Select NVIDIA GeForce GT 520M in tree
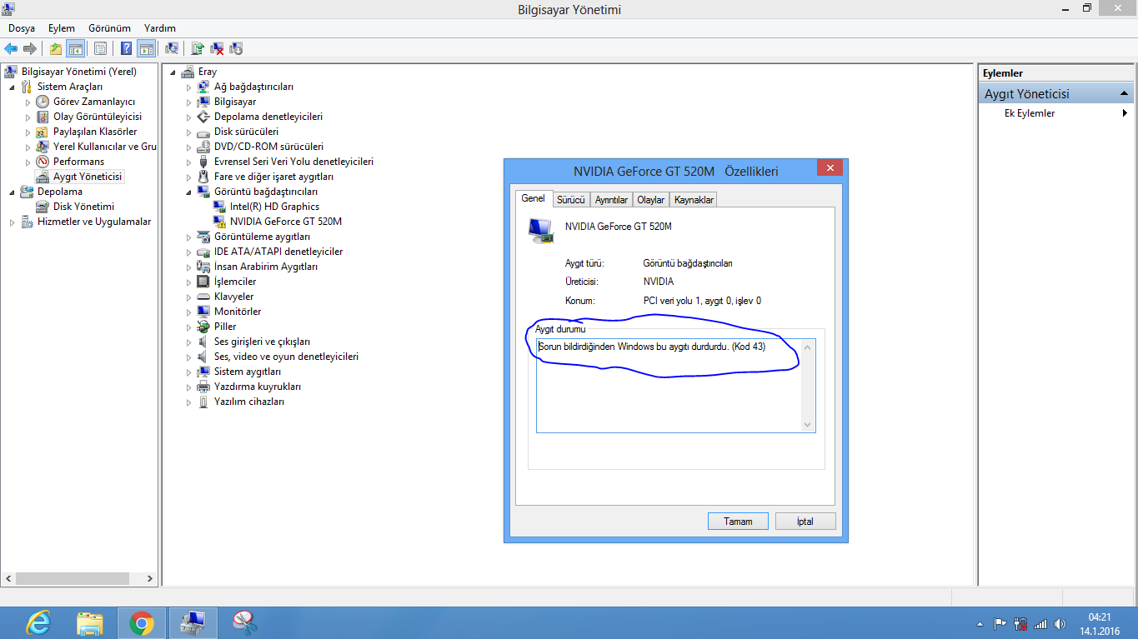Screen dimensions: 1138x639 coord(286,222)
